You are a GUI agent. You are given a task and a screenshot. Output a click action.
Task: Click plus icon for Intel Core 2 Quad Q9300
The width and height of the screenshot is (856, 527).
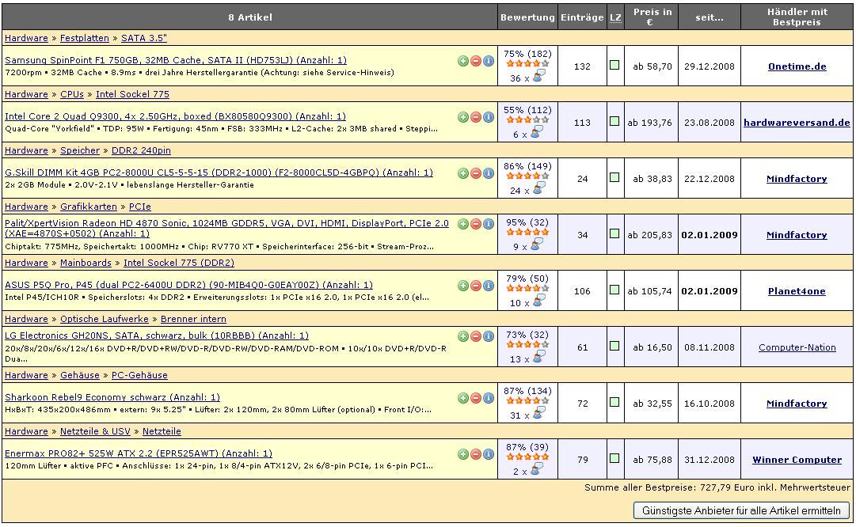point(463,117)
